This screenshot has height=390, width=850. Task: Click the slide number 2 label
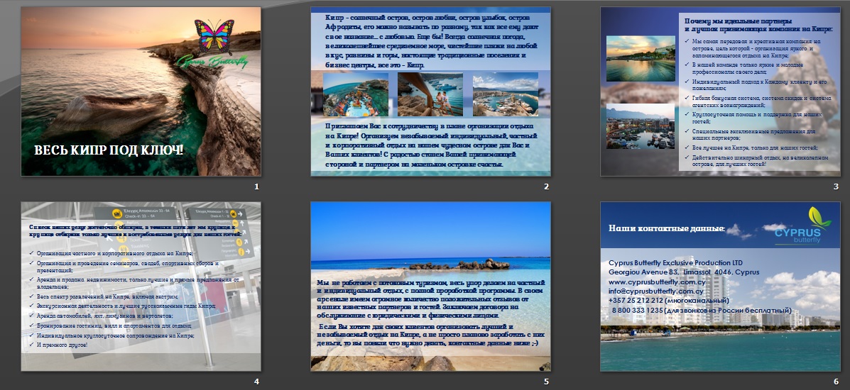coord(547,186)
